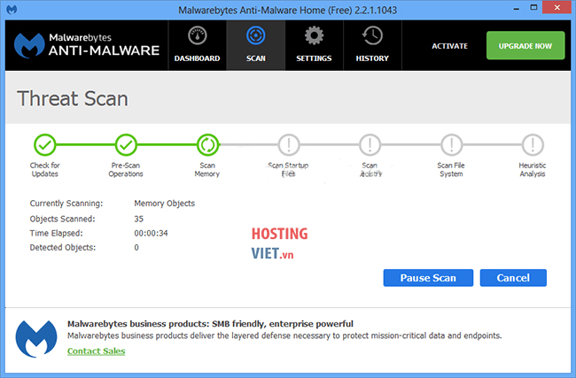
Task: Open the Settings gear icon
Action: (x=314, y=36)
